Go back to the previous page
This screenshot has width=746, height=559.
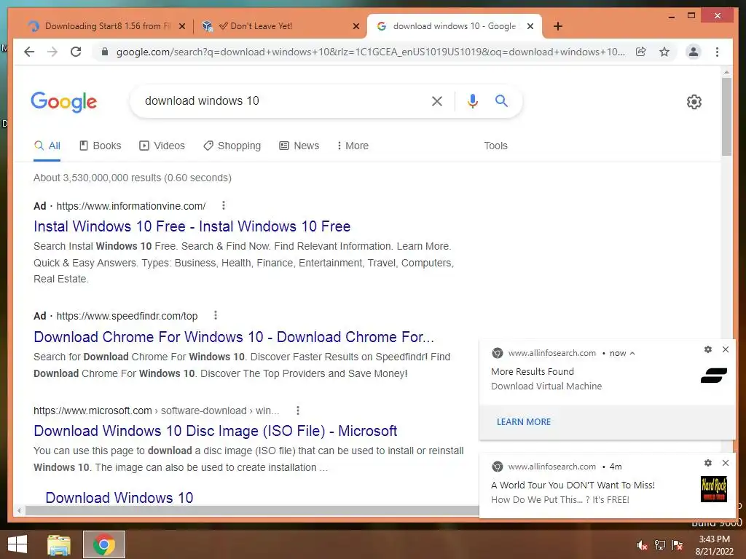click(29, 52)
